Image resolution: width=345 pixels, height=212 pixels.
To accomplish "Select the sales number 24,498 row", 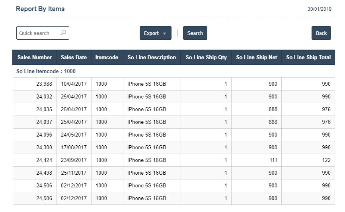I will click(174, 173).
